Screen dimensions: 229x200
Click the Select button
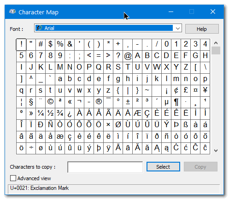tap(163, 167)
